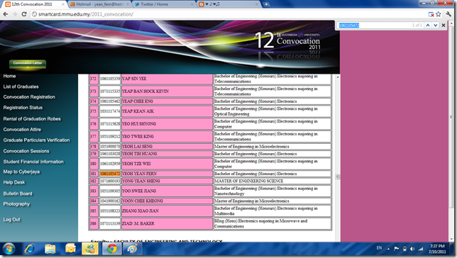Jump to previous find result
The height and width of the screenshot is (258, 457).
coord(428,26)
